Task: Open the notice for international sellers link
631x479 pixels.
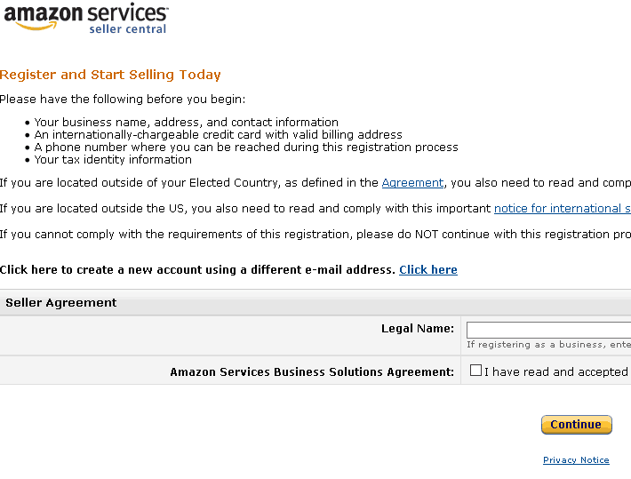Action: (562, 209)
